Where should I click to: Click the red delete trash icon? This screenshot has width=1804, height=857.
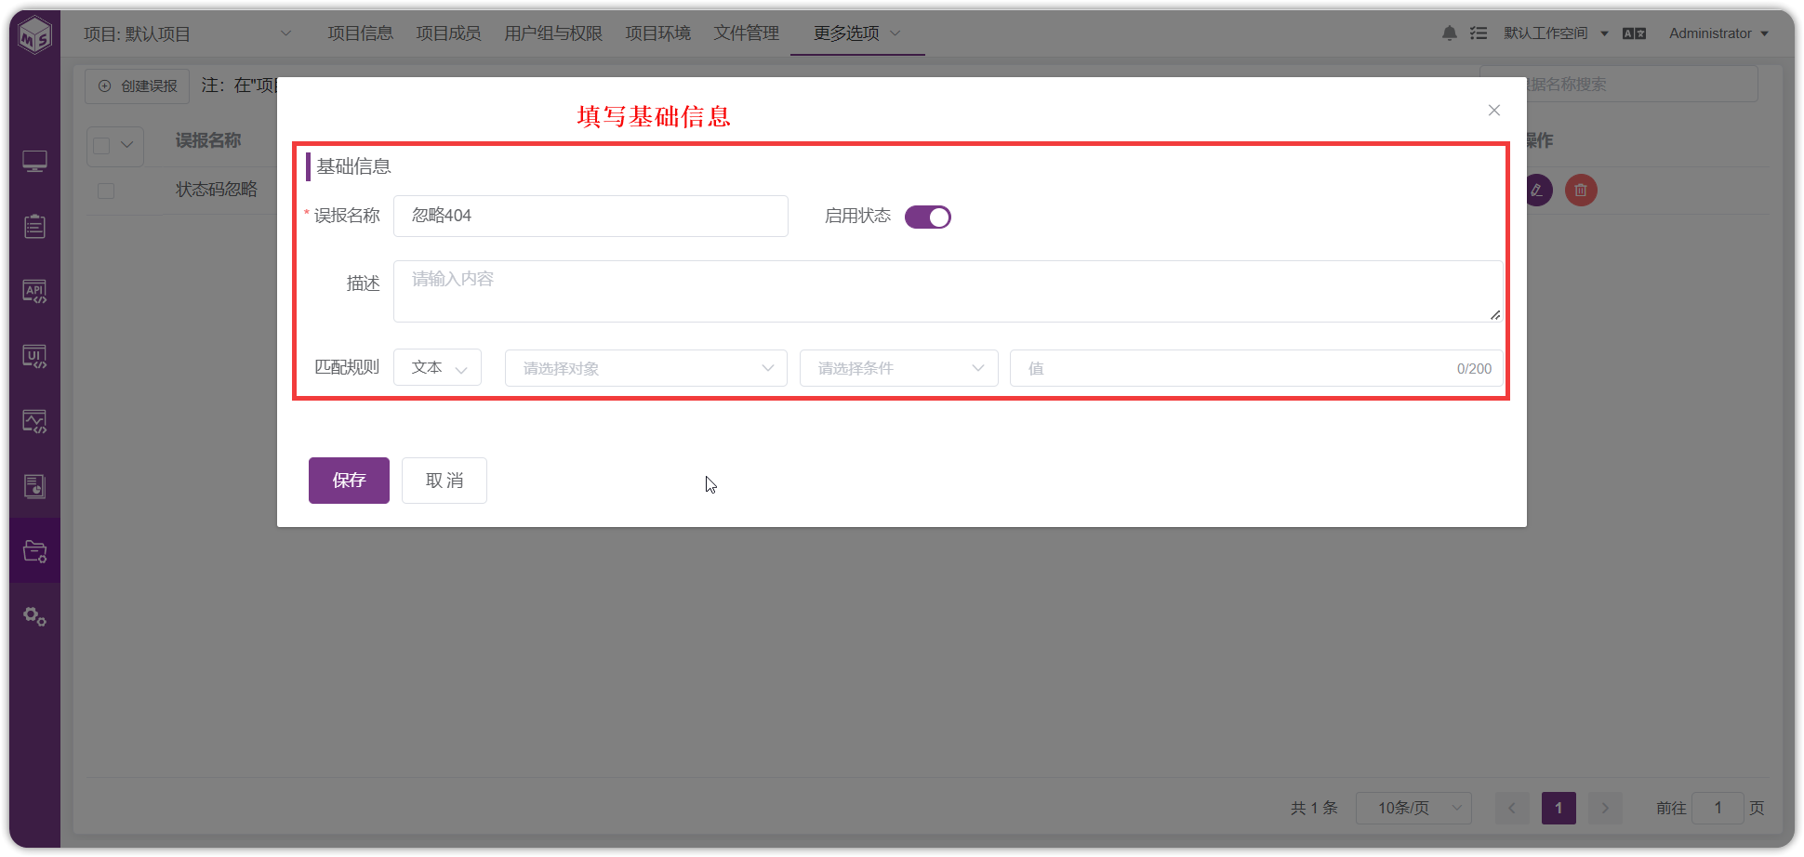[1581, 191]
